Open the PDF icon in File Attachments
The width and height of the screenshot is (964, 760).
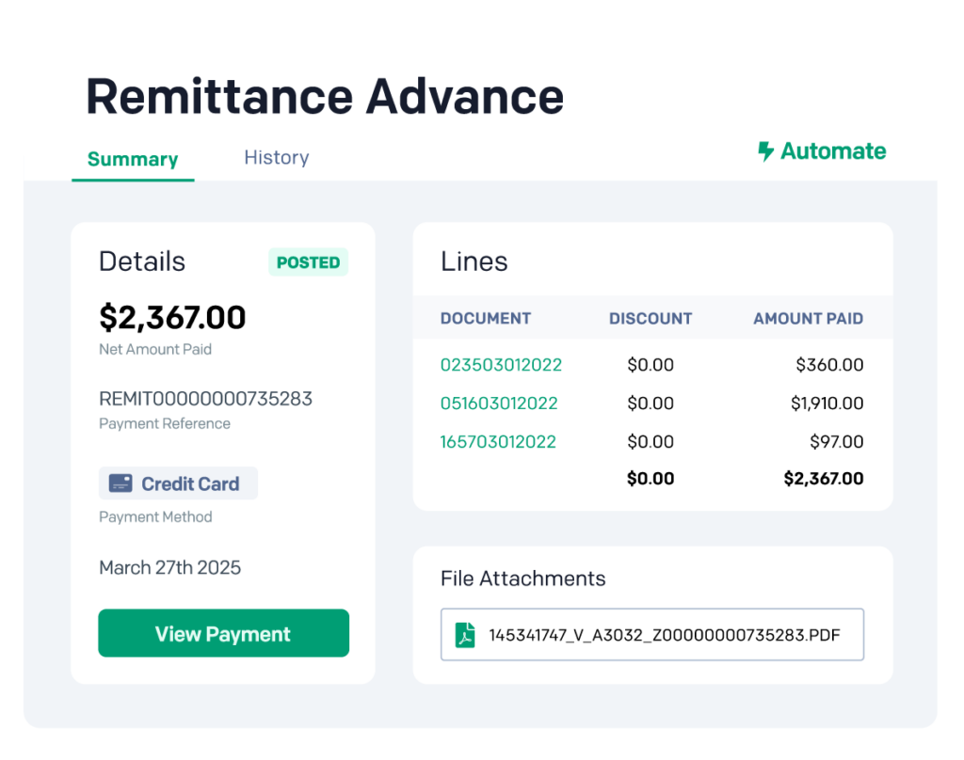pos(465,634)
